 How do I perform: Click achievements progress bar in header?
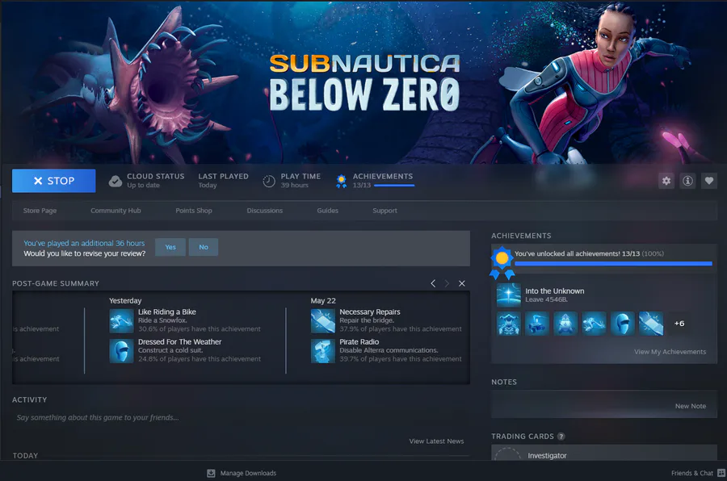(x=394, y=186)
